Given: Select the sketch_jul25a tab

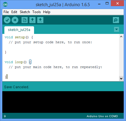Looking at the screenshot, I should (19, 30).
